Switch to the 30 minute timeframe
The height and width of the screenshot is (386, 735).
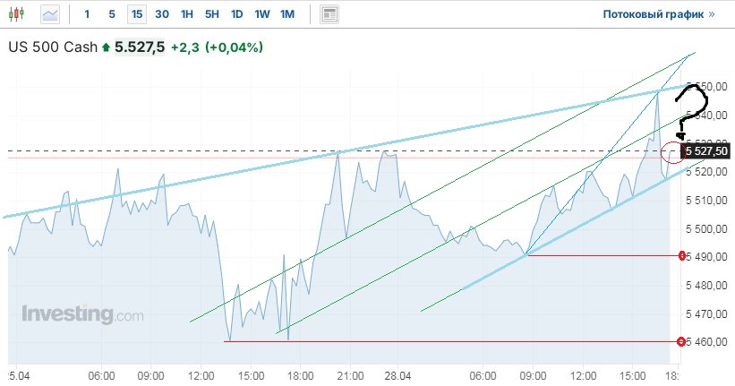click(161, 14)
